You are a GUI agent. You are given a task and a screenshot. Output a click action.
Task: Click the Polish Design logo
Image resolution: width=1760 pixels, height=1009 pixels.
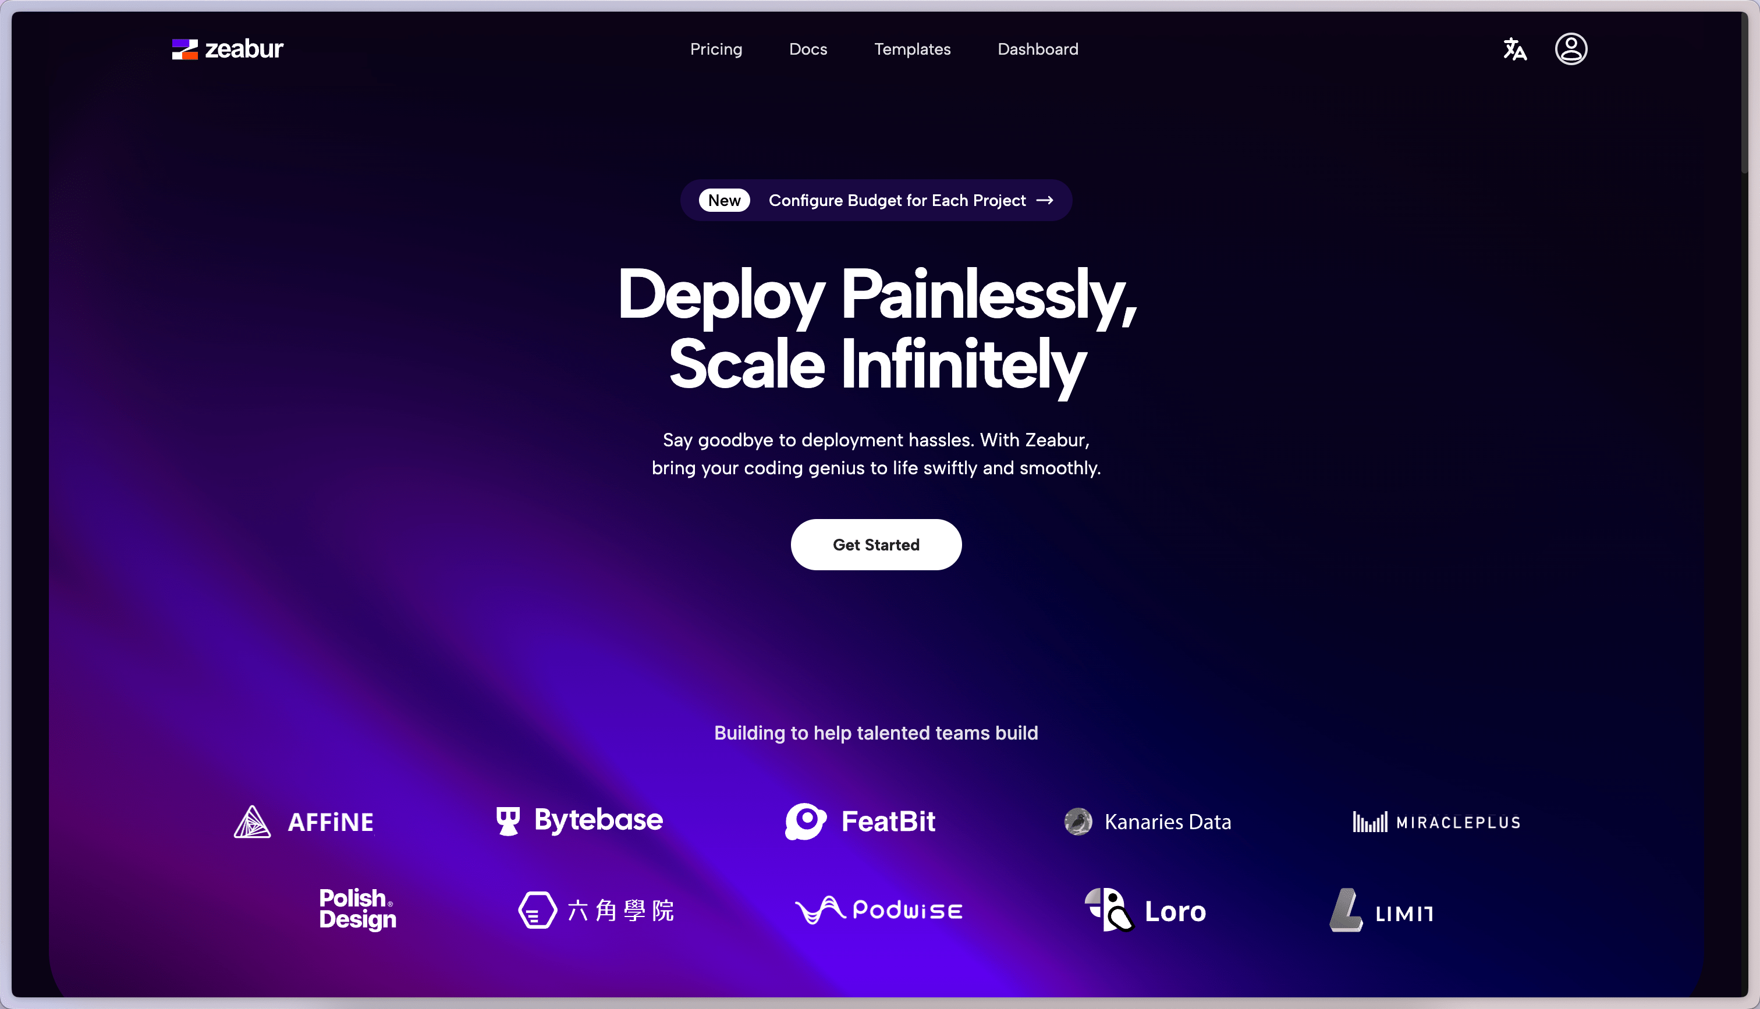click(357, 909)
